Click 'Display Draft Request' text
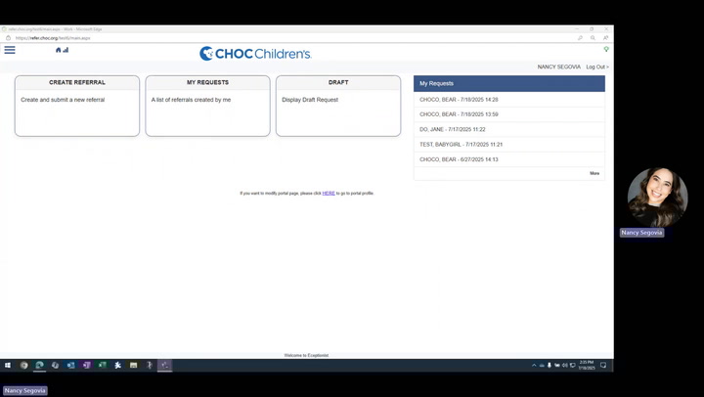 tap(310, 100)
